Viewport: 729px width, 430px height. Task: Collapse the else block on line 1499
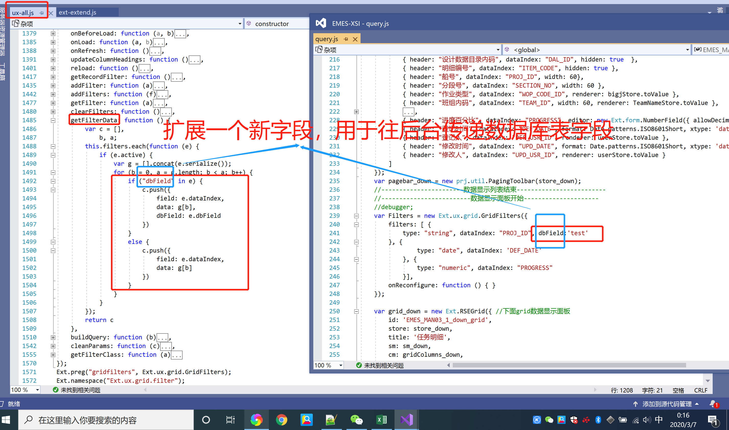tap(53, 242)
